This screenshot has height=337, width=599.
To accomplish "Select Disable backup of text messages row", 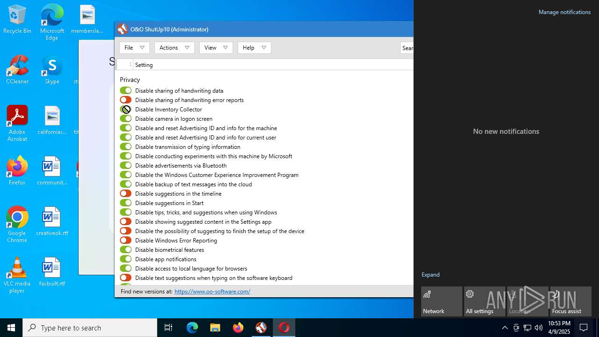I will pyautogui.click(x=193, y=184).
